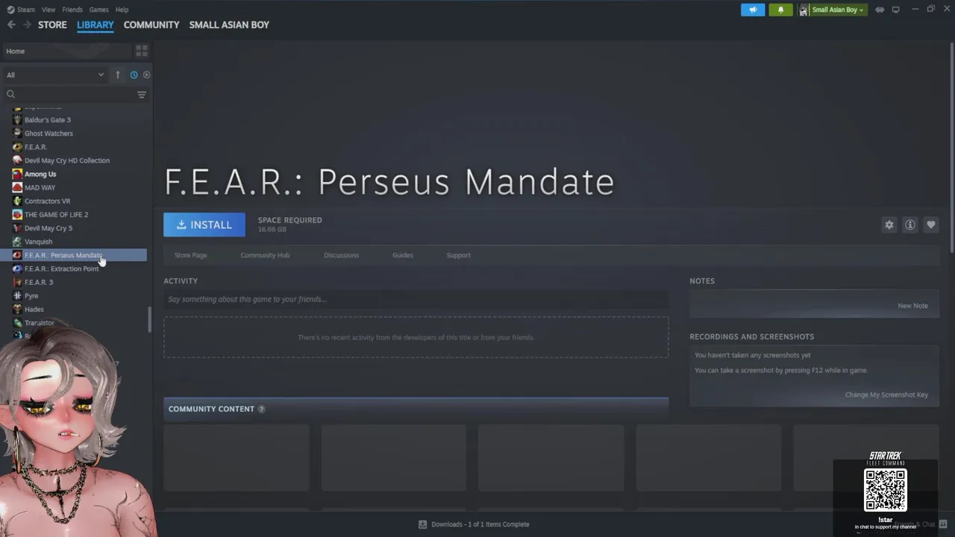Open the green notifications bell
955x537 pixels.
click(x=780, y=10)
